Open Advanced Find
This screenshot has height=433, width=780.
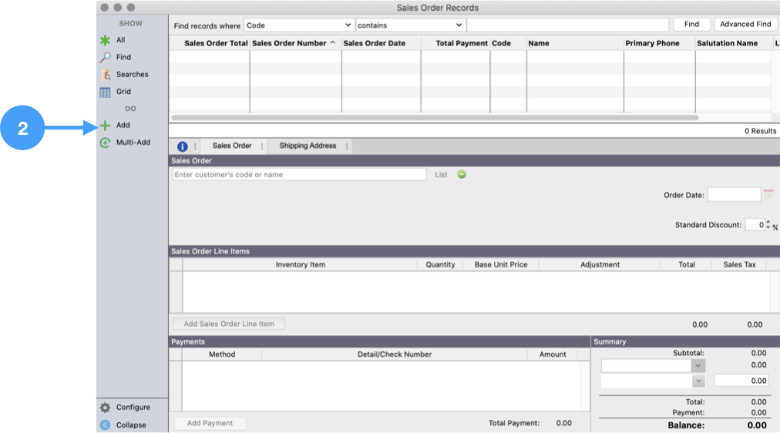pyautogui.click(x=745, y=24)
